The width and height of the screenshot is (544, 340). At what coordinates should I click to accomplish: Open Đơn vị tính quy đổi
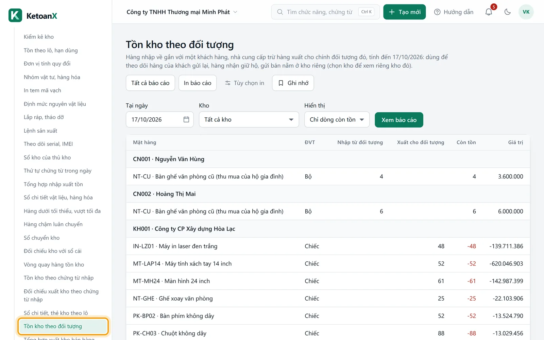[47, 64]
